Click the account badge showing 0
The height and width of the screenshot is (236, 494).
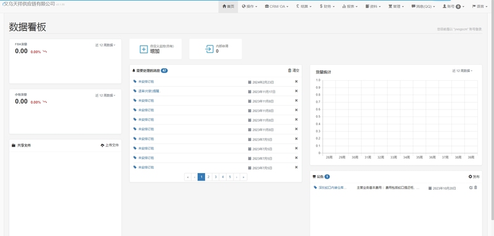[458, 6]
